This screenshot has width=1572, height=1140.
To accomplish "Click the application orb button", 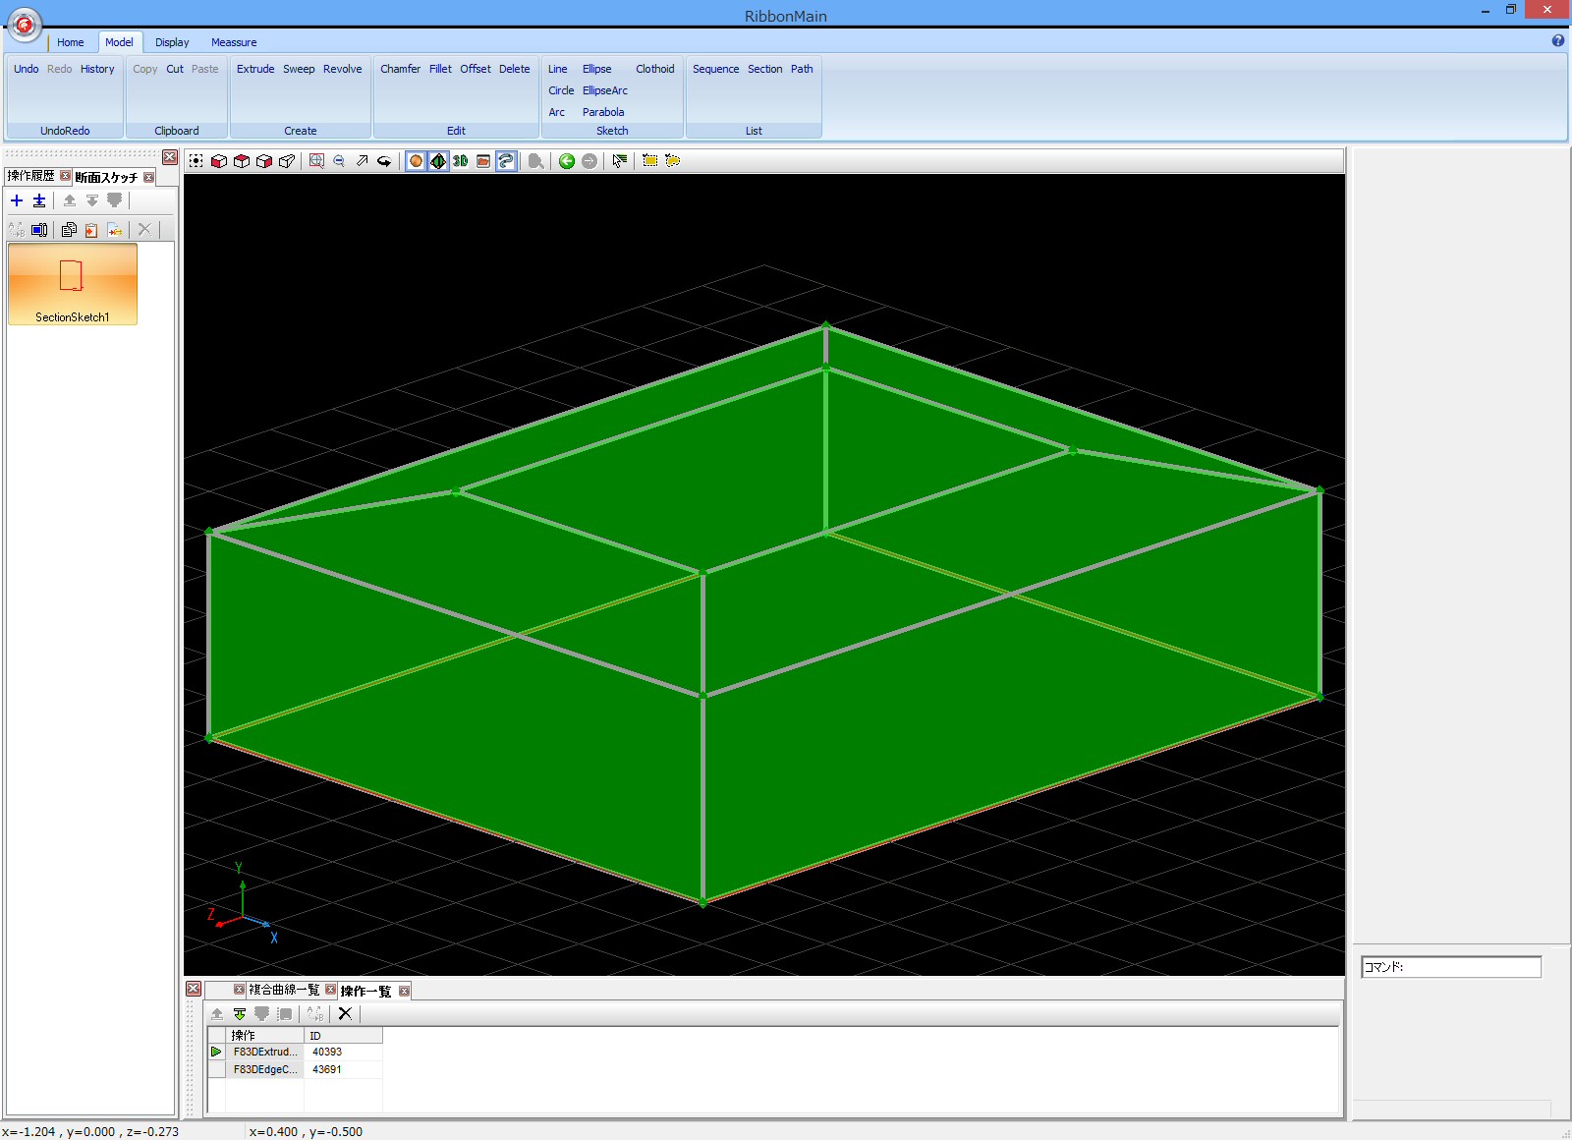I will tap(25, 24).
